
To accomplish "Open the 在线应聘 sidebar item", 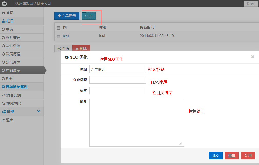I will coord(14,104).
